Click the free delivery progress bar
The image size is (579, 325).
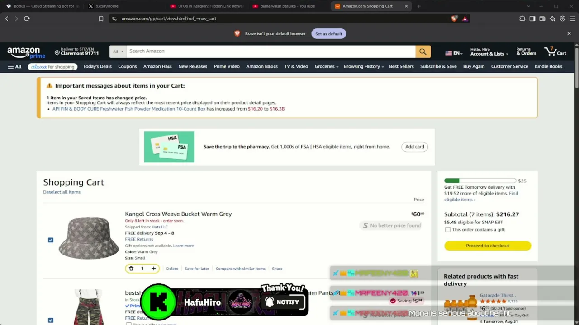click(480, 181)
